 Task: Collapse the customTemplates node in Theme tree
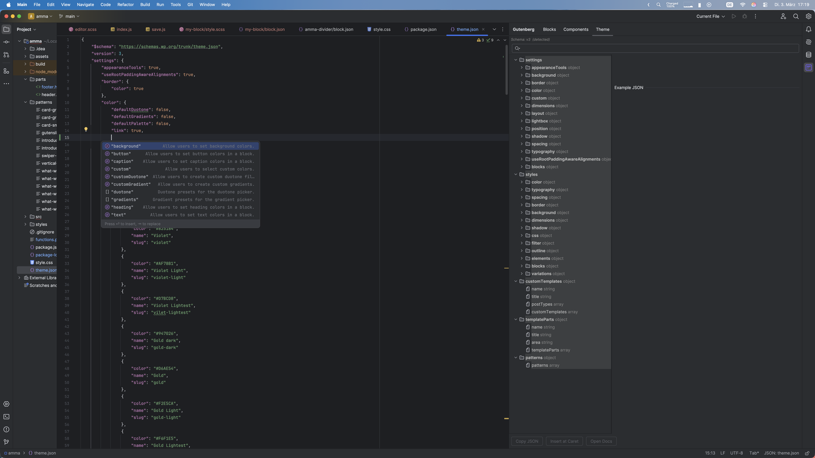pos(515,281)
